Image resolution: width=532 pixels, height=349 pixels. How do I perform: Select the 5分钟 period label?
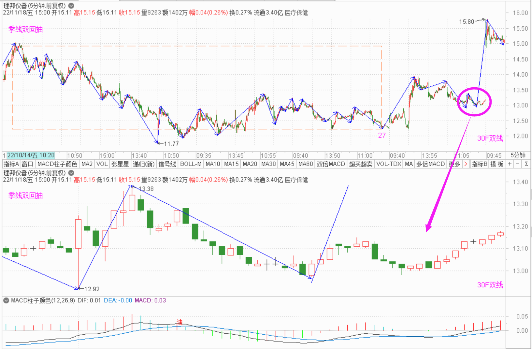click(518, 155)
